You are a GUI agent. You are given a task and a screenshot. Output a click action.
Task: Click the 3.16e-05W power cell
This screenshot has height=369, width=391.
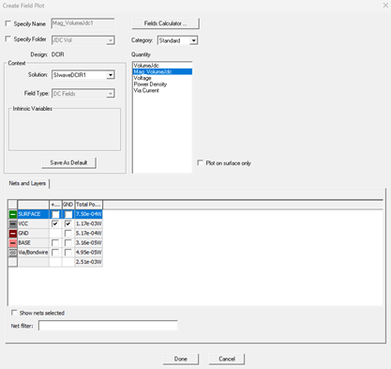click(89, 243)
